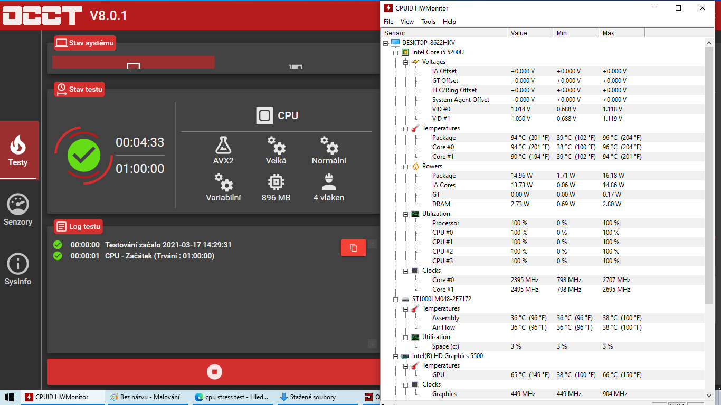Stop the running CPU test
721x405 pixels.
[x=214, y=372]
